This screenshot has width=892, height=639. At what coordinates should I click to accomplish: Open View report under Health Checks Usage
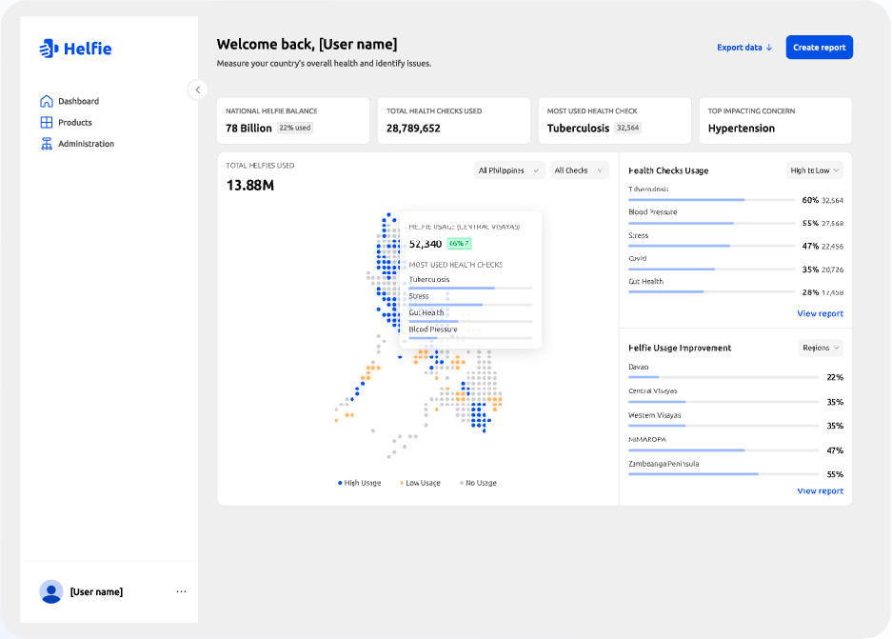point(820,313)
